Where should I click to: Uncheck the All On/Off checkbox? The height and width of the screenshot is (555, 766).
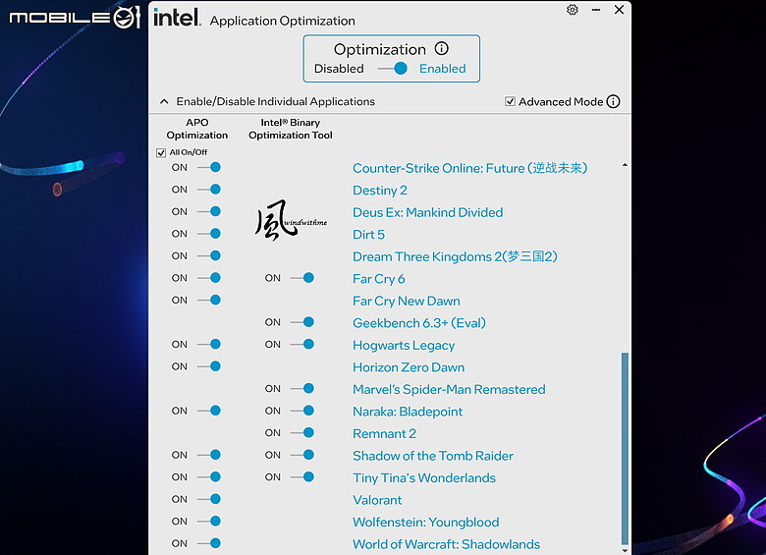(x=161, y=152)
